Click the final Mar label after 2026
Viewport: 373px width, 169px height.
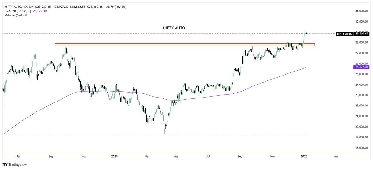point(336,157)
